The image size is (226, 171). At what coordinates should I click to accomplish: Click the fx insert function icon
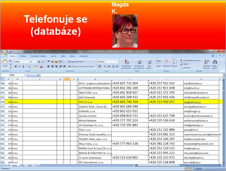point(38,75)
